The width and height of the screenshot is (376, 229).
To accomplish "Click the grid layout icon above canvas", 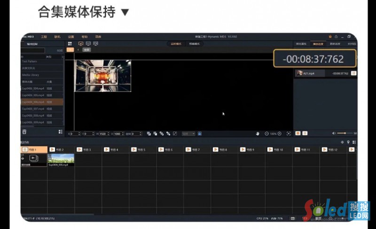I will pos(70,44).
